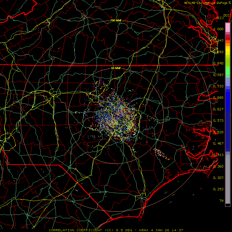232x232 pixels.
Task: Click the DCC label above the color scale
Action: point(227,15)
